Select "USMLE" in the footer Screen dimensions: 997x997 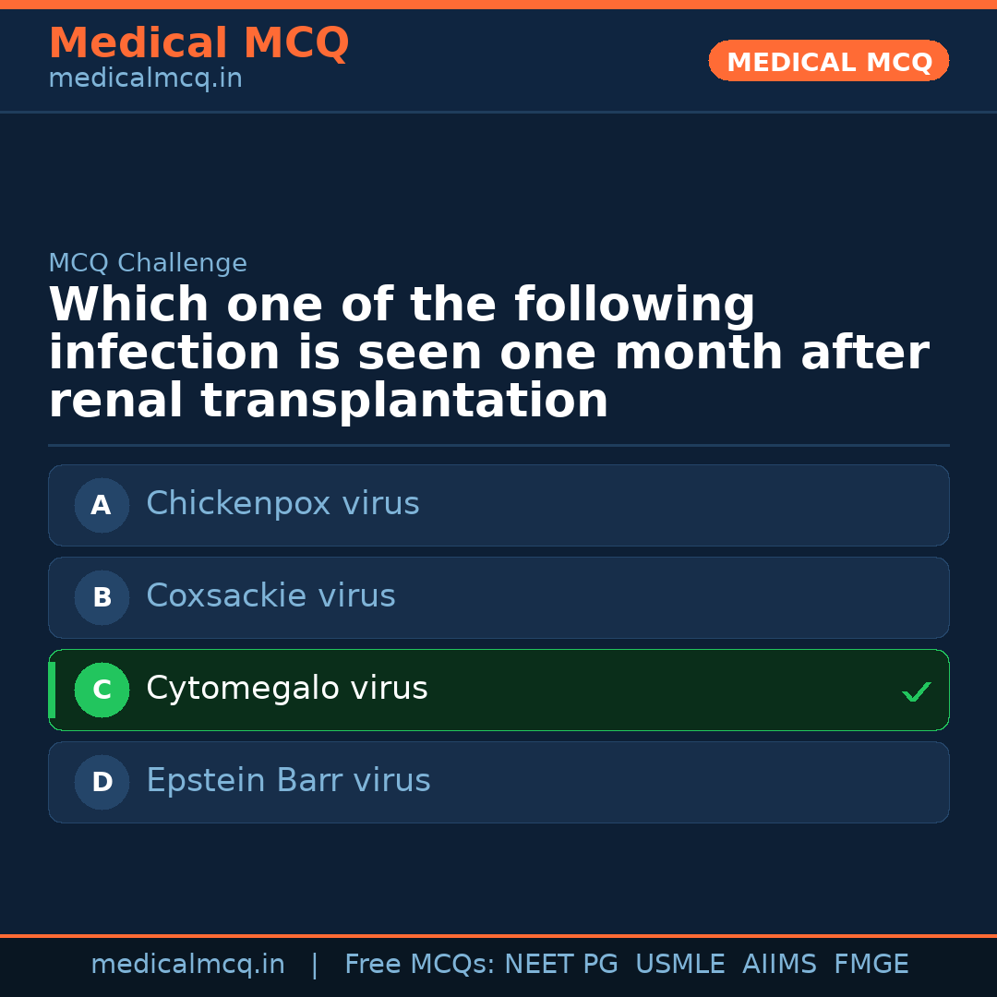click(679, 965)
